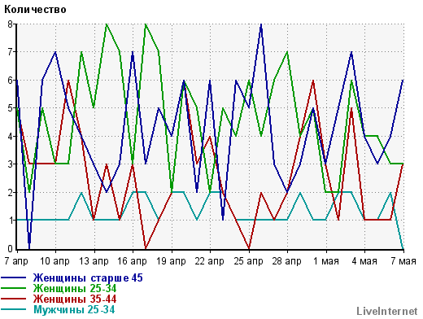The height and width of the screenshot is (319, 423).
Task: Select the 19 апр date marker
Action: coord(171,261)
